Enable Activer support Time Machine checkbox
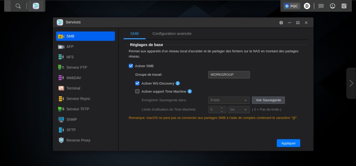The height and width of the screenshot is (166, 356). [x=137, y=92]
